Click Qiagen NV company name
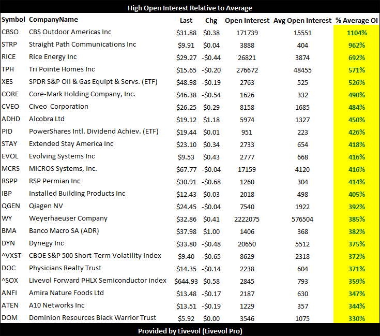 46,206
